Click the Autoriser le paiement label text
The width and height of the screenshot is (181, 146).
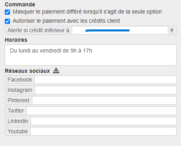[x=66, y=21]
